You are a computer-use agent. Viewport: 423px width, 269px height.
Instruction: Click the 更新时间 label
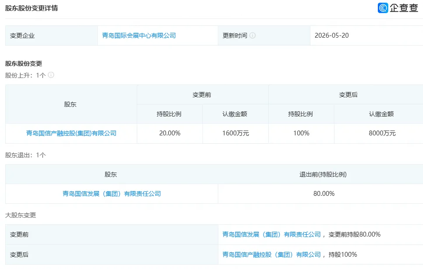click(235, 35)
